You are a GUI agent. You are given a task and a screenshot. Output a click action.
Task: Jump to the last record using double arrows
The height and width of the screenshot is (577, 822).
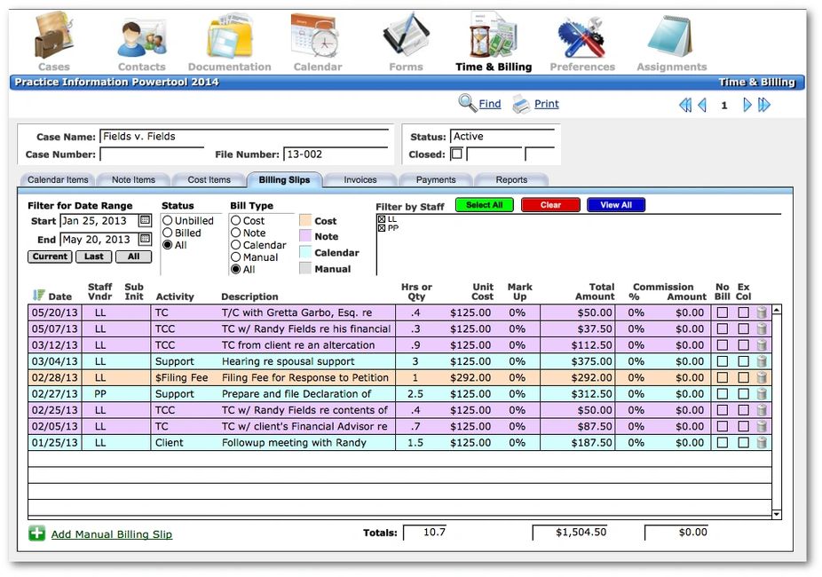click(764, 105)
